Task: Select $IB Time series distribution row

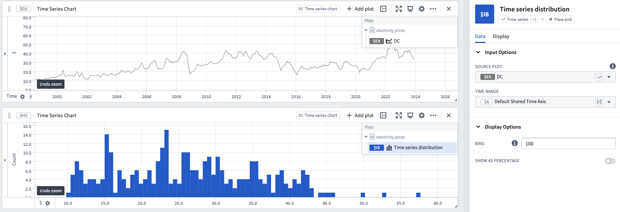Action: 412,148
